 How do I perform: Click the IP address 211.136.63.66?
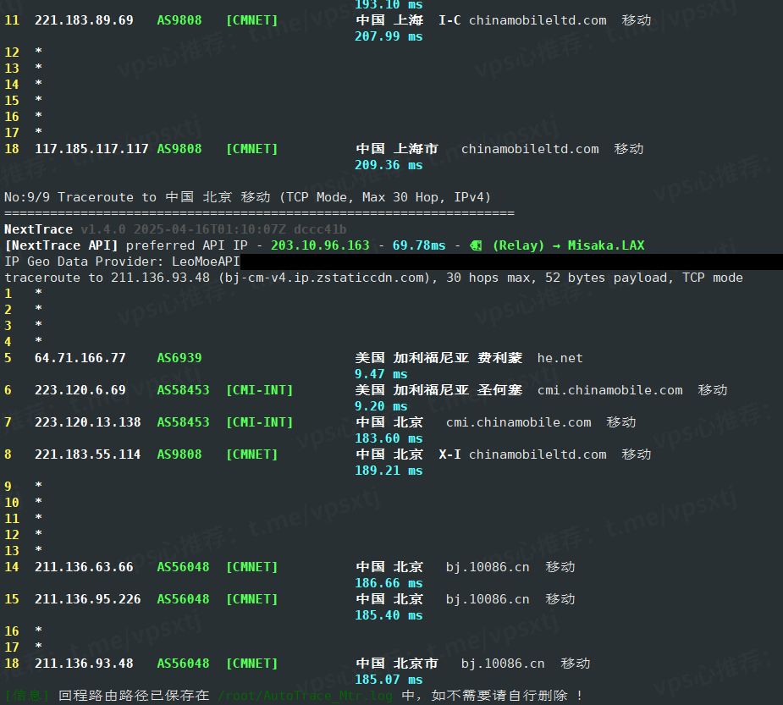[84, 567]
